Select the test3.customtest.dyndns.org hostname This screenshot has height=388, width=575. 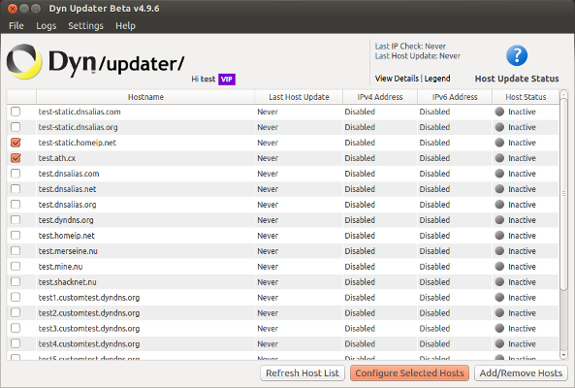tap(89, 329)
